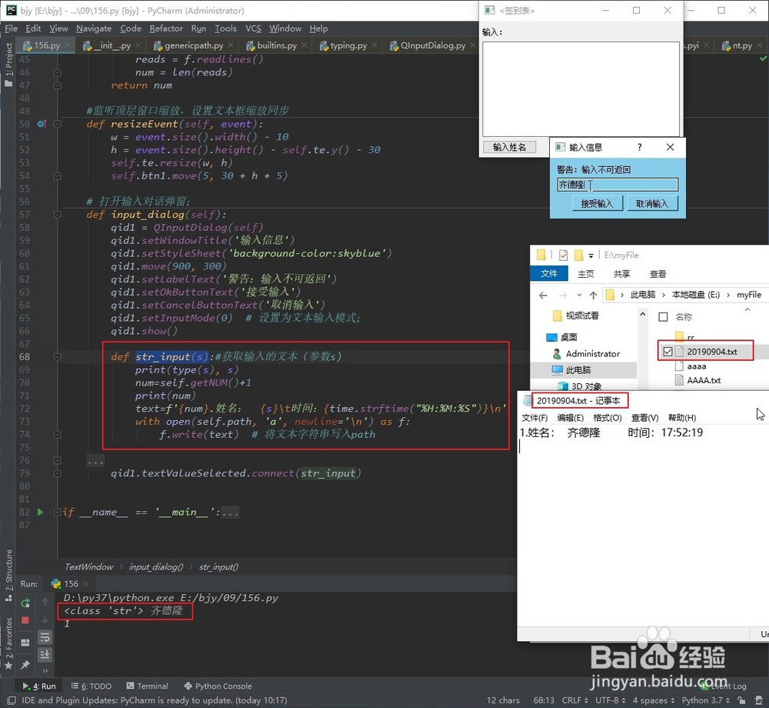Open the Python 3.7 interpreter selector
Image resolution: width=769 pixels, height=708 pixels.
coord(702,700)
